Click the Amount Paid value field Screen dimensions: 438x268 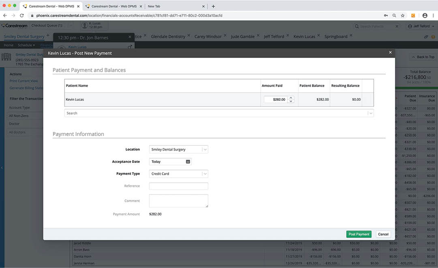tap(275, 99)
